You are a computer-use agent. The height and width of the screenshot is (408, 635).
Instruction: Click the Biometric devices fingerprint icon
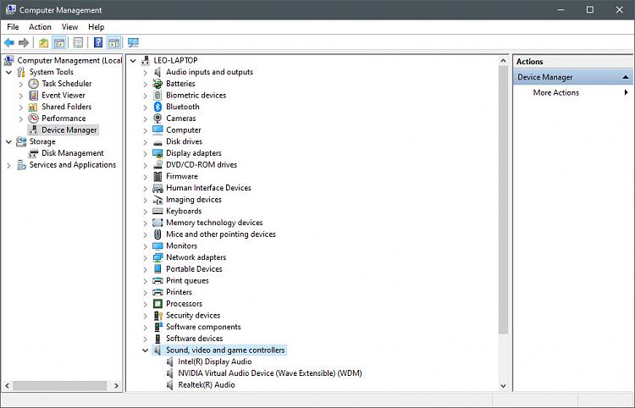tap(157, 95)
